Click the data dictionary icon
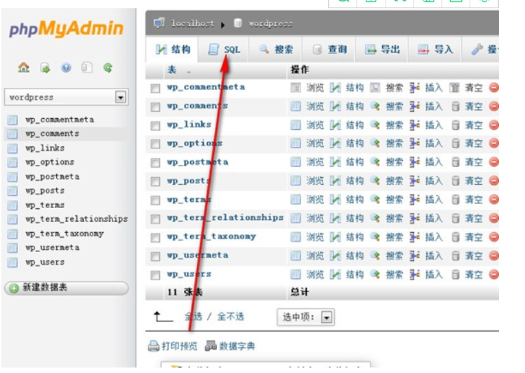Image resolution: width=525 pixels, height=373 pixels. click(x=211, y=346)
